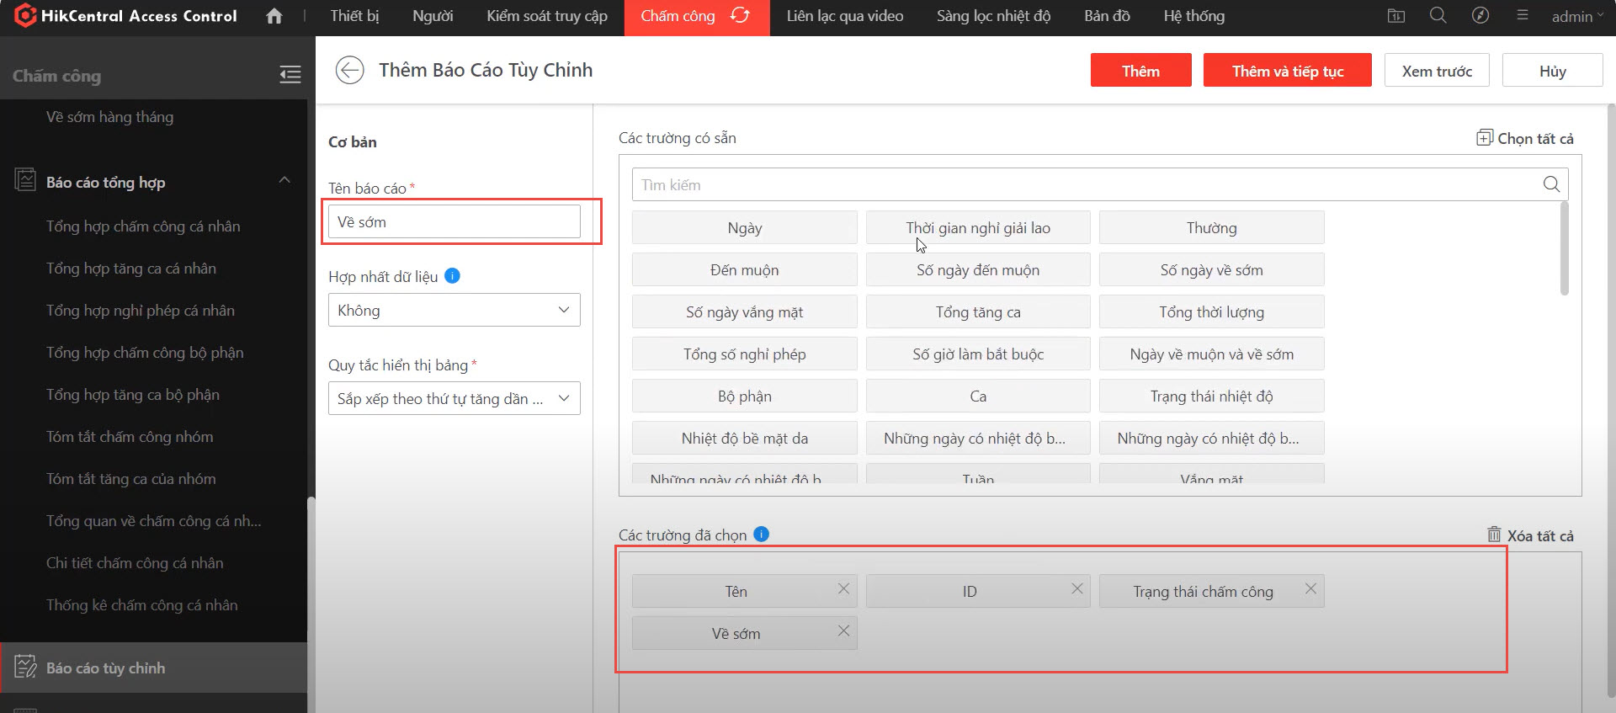Remove the Tên selected field
This screenshot has width=1616, height=713.
(x=843, y=589)
